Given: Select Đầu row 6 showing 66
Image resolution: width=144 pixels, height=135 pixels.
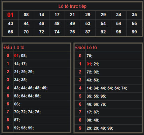Looking at the screenshot, I should [x=36, y=104].
